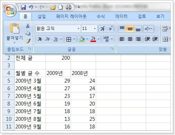Align text to the bottom of cell
The height and width of the screenshot is (135, 175).
[138, 28]
